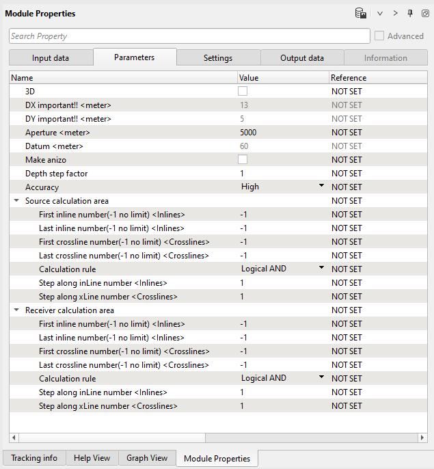Toggle the 3D checkbox
The width and height of the screenshot is (434, 469).
pos(243,91)
